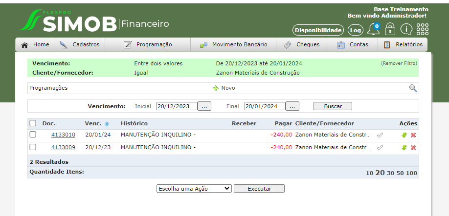
Task: Click the Remover Filtro link
Action: click(x=399, y=63)
